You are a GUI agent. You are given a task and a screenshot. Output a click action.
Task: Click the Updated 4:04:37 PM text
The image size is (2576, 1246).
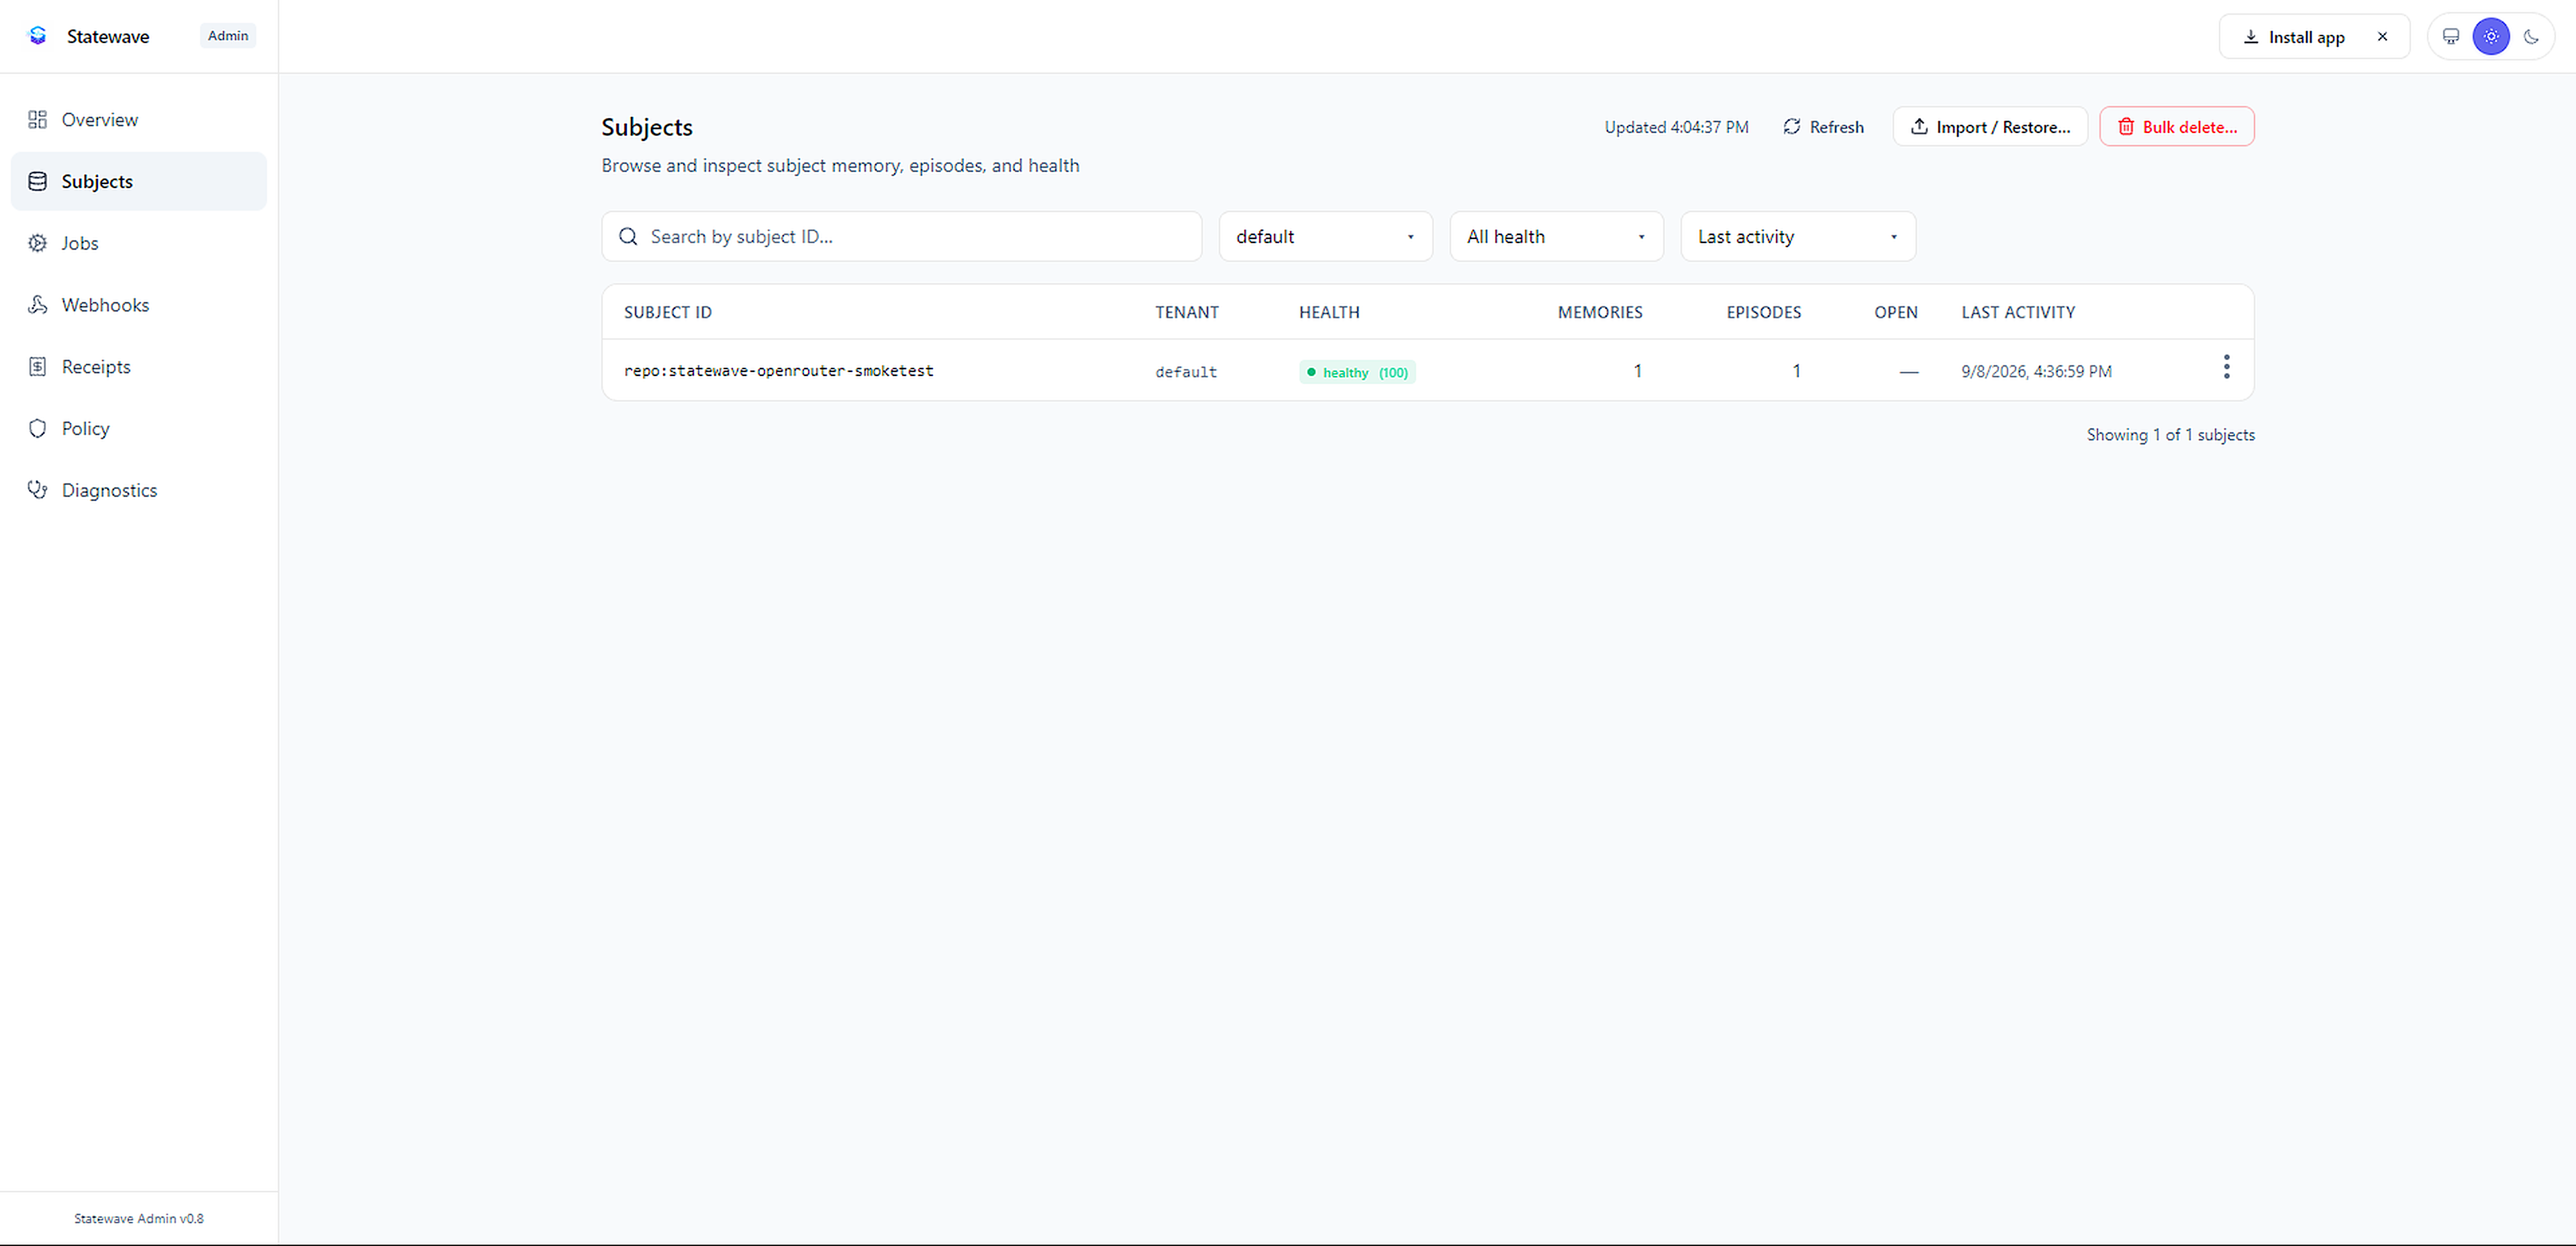tap(1676, 127)
